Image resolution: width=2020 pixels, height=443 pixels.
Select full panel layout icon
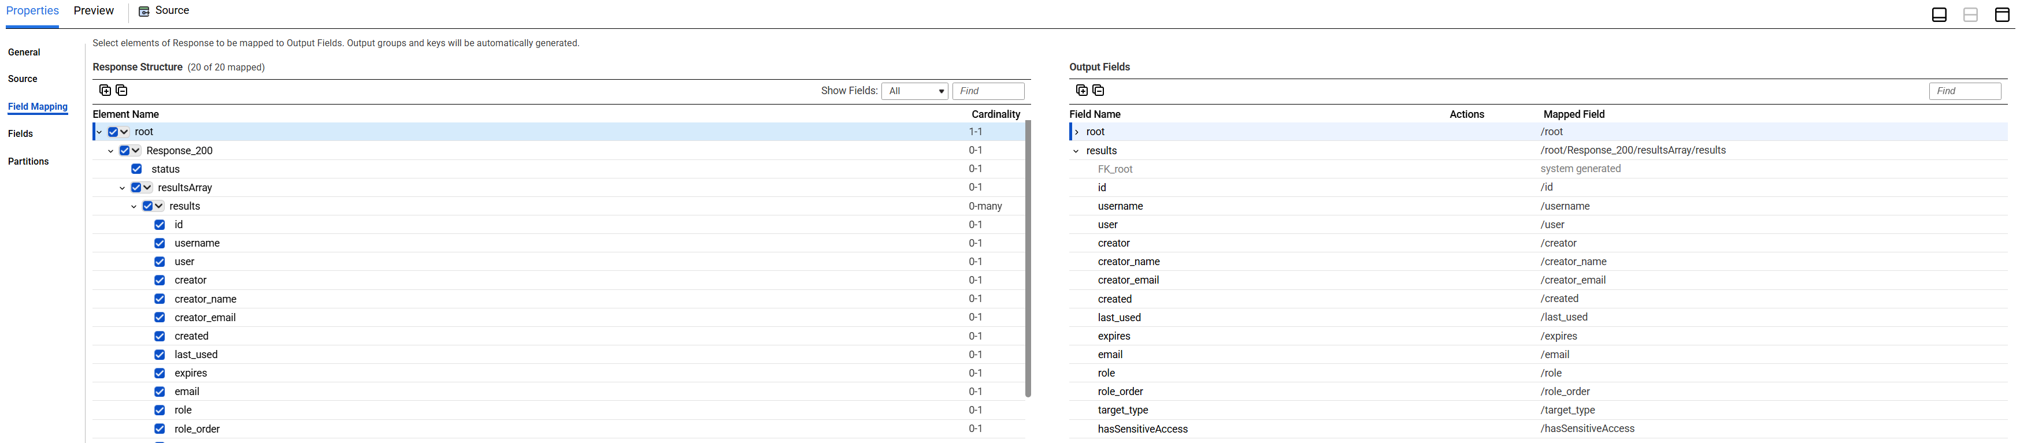[x=2002, y=15]
